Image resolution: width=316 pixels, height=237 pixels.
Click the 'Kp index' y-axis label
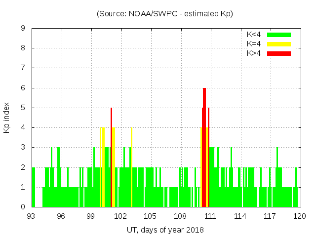(x=7, y=118)
